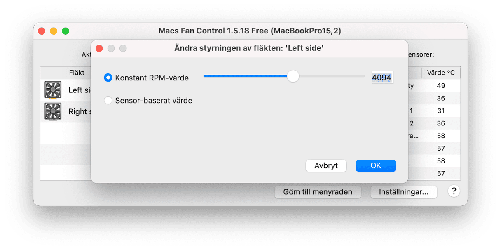Image resolution: width=501 pixels, height=250 pixels.
Task: Open Inställningar preferences button
Action: (x=403, y=192)
